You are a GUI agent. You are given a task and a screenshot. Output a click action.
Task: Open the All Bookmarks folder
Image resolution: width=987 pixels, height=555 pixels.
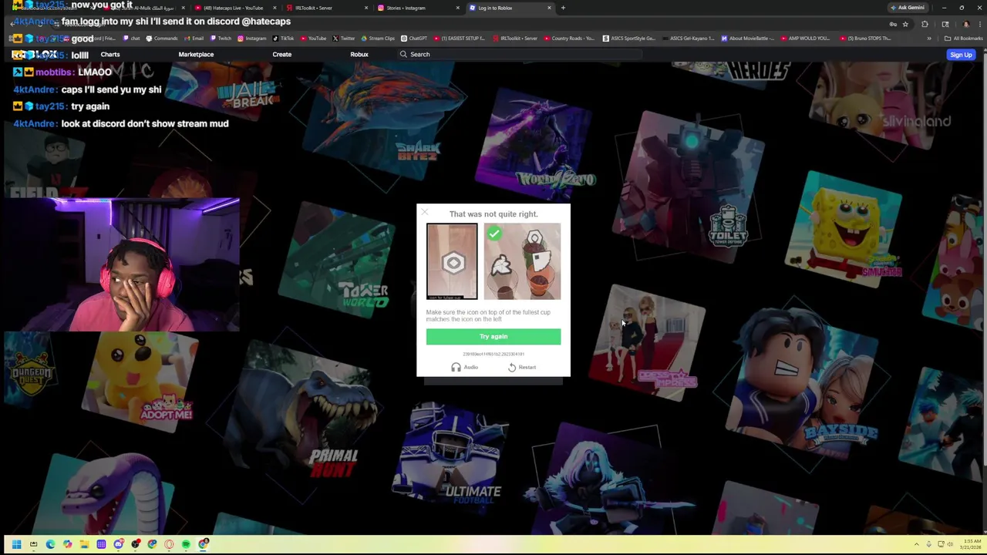click(962, 38)
